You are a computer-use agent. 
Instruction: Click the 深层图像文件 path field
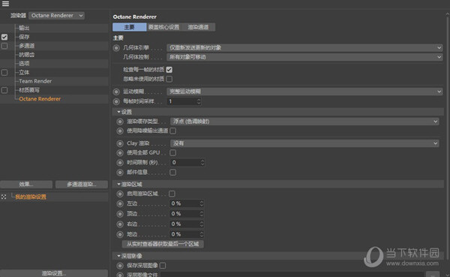[292, 275]
